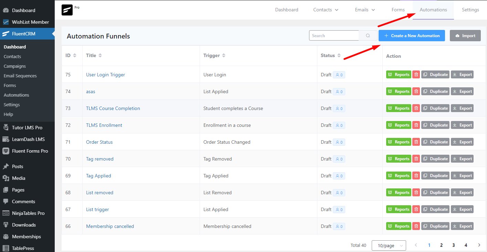Duplicate the "User Login Trigger" funnel

[x=435, y=74]
